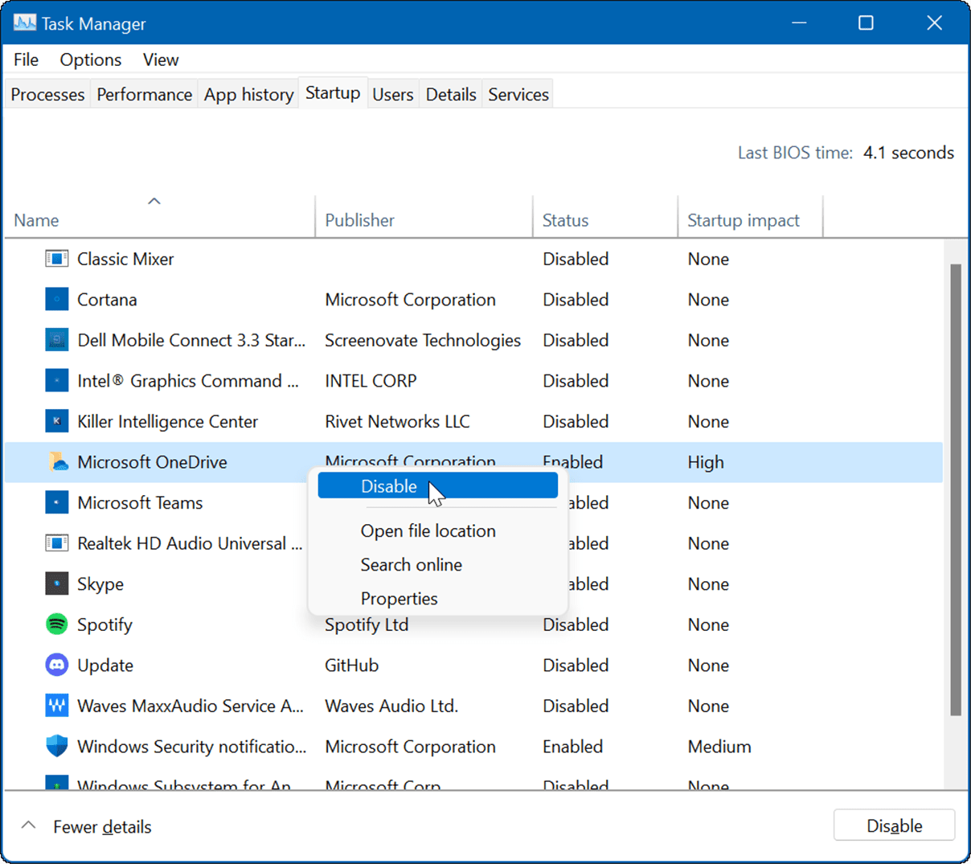Click the Fewer details link
971x864 pixels.
tap(102, 826)
